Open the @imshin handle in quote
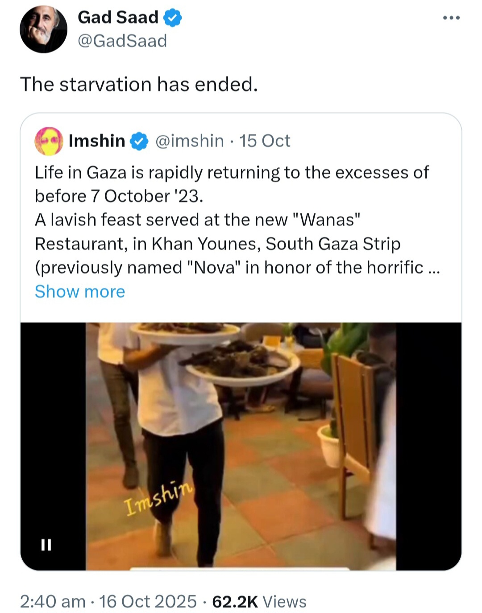482x613 pixels. [x=190, y=141]
